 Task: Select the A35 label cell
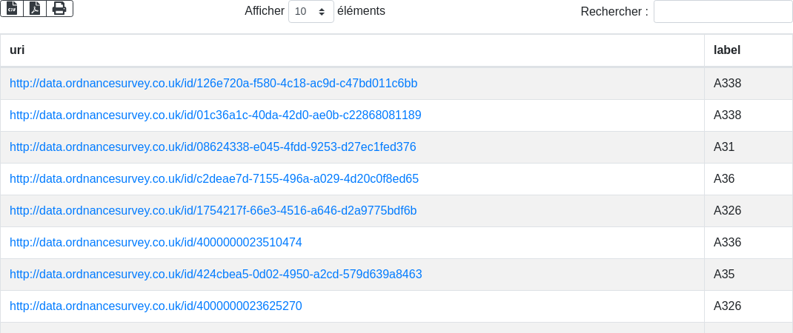pyautogui.click(x=724, y=275)
